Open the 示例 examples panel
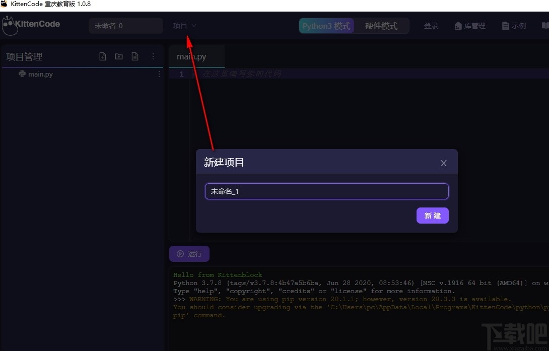 coord(513,25)
